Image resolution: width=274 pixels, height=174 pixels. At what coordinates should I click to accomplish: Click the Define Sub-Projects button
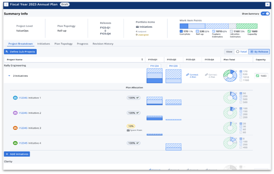(x=20, y=51)
